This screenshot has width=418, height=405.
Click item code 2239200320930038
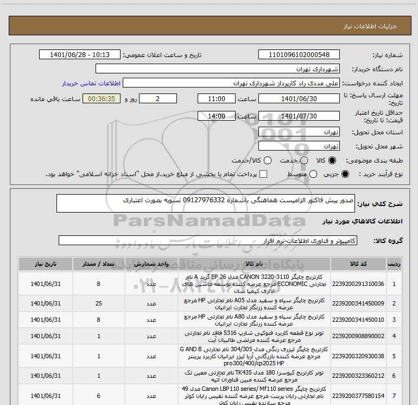click(x=358, y=356)
